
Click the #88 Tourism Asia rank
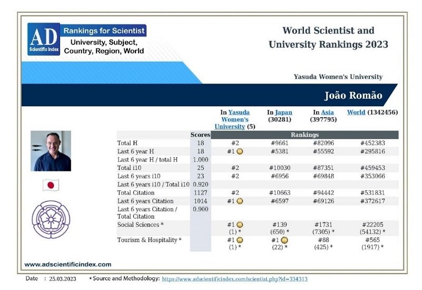tap(323, 240)
